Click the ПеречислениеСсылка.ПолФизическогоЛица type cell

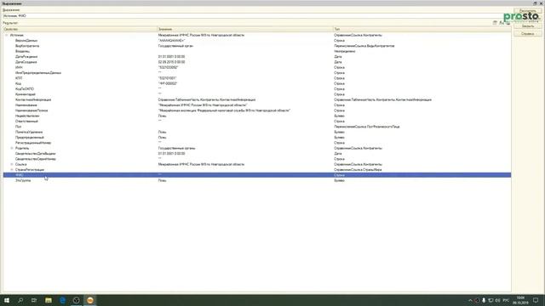click(x=367, y=127)
